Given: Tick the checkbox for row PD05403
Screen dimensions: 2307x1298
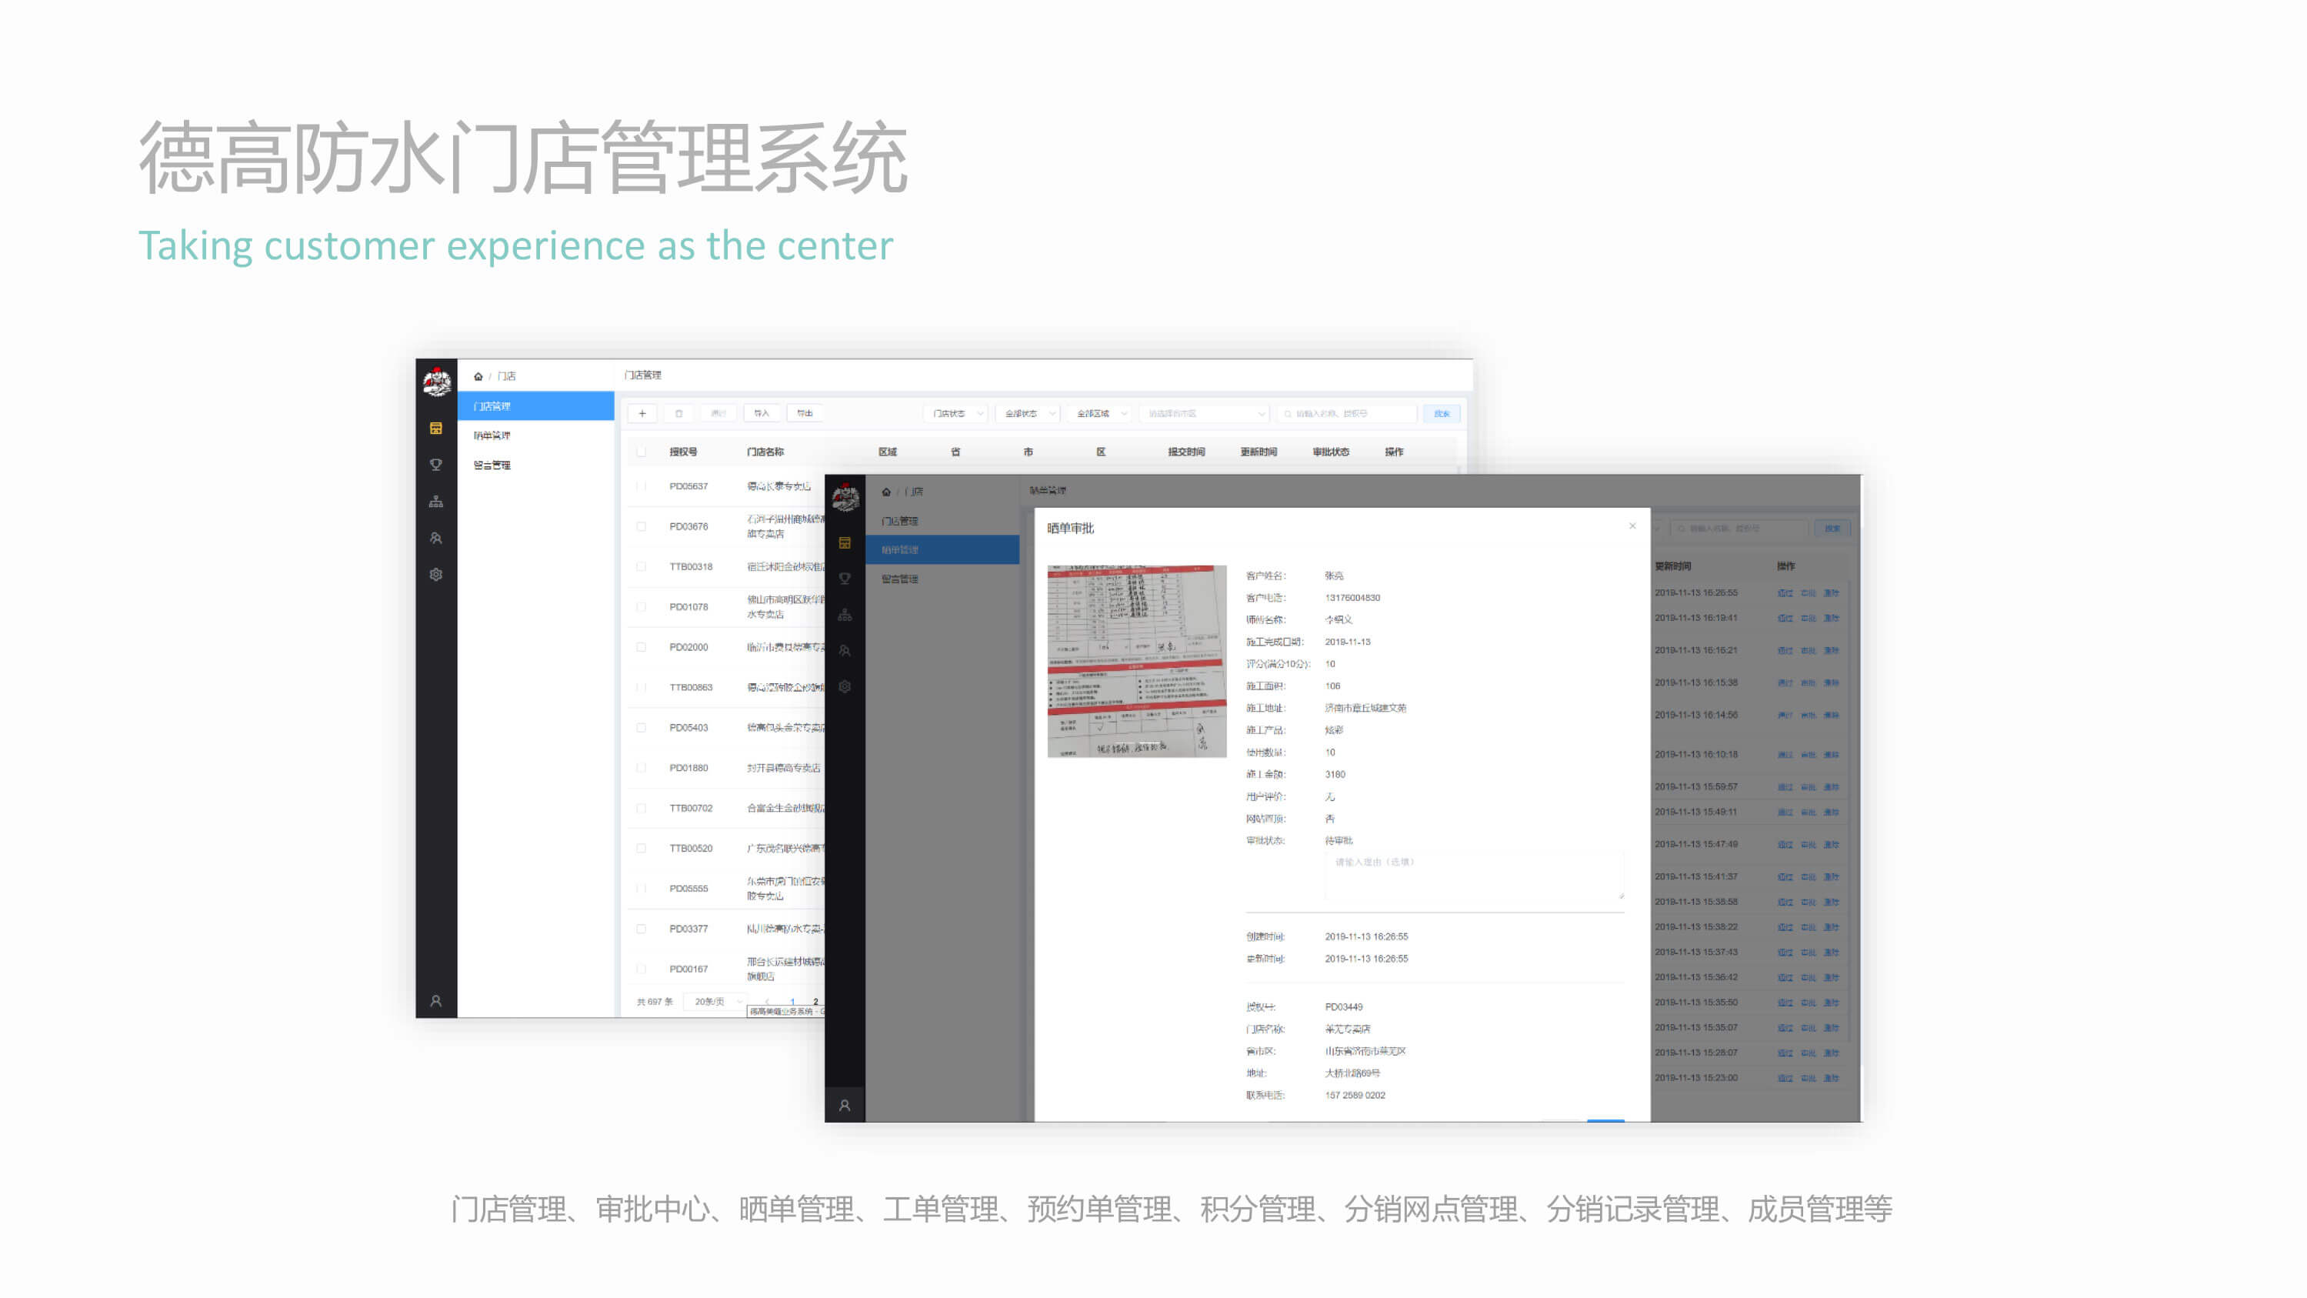Looking at the screenshot, I should click(642, 727).
